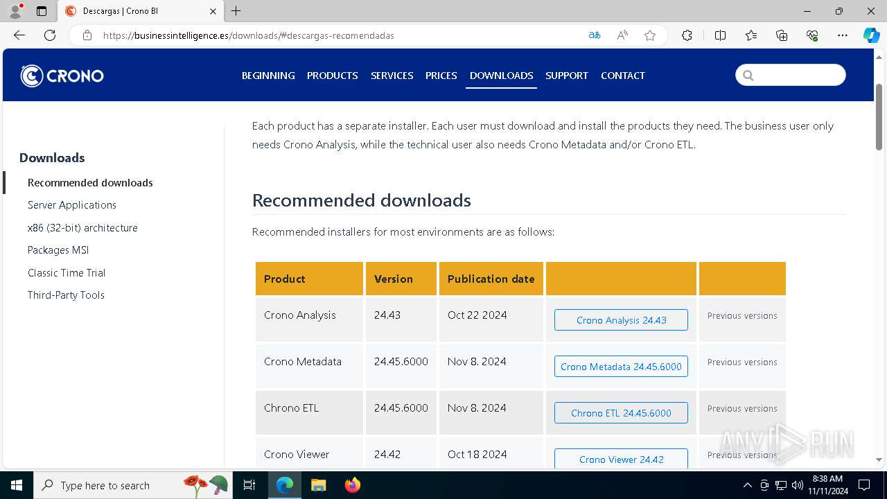The image size is (887, 499).
Task: Open the network status tray icon
Action: [781, 485]
